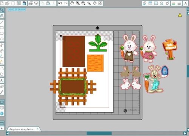Fit the page to the window
Viewport: 189px width, 136px height.
click(100, 3)
